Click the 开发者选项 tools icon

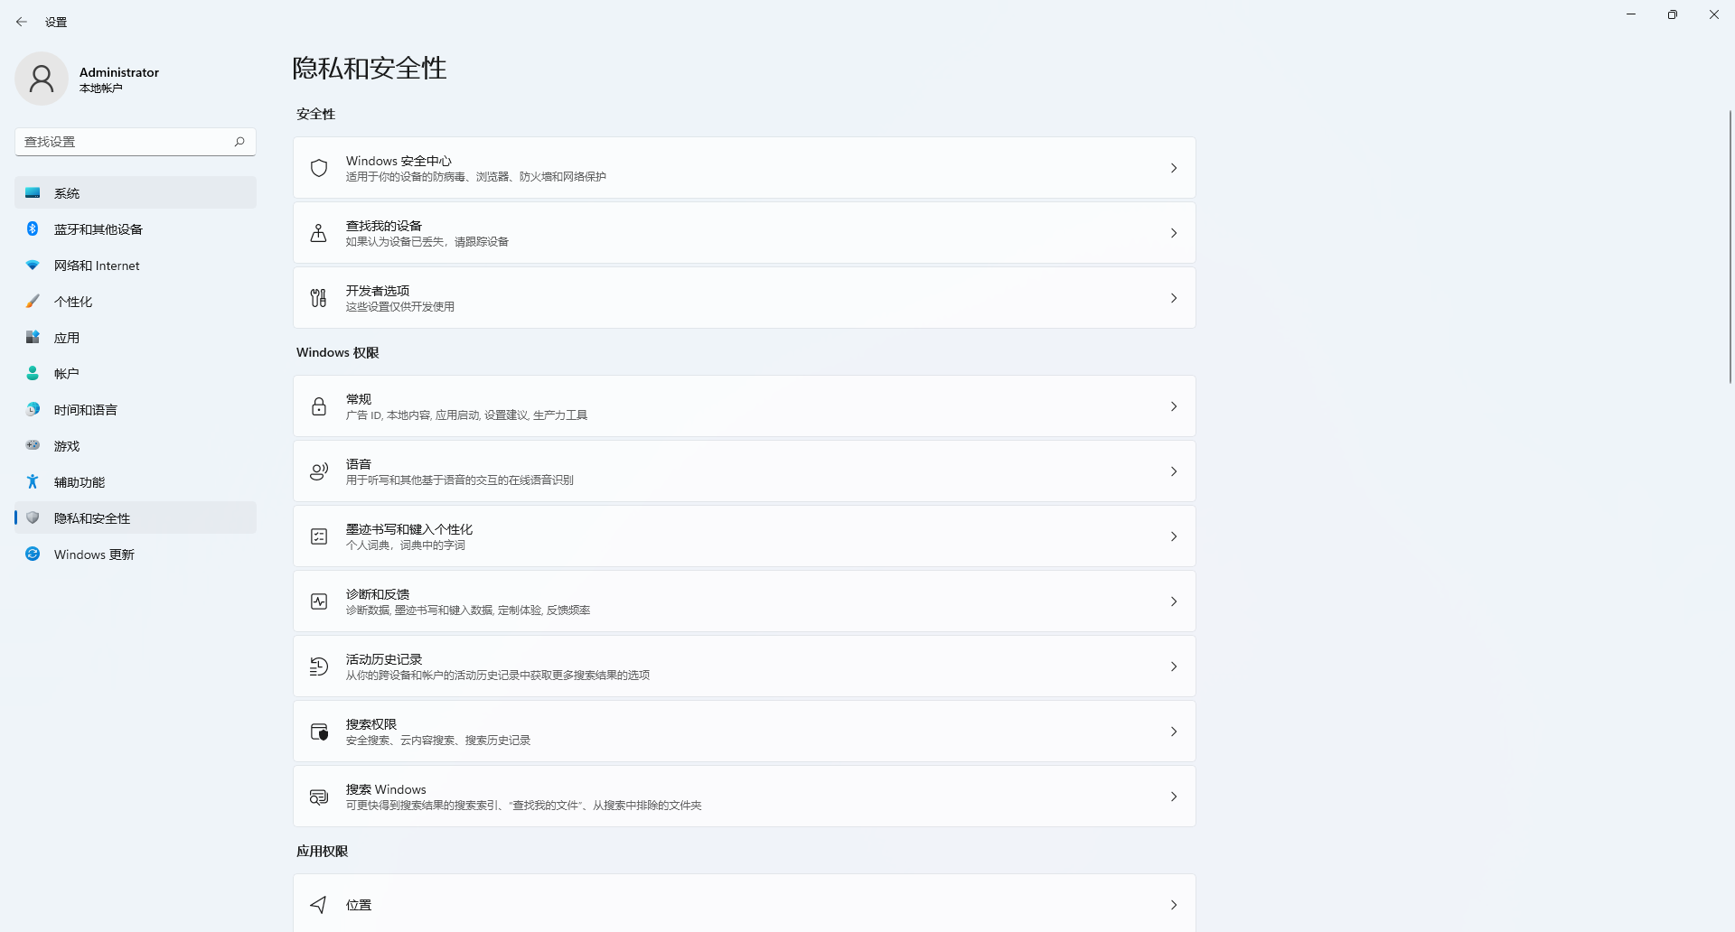pyautogui.click(x=319, y=298)
